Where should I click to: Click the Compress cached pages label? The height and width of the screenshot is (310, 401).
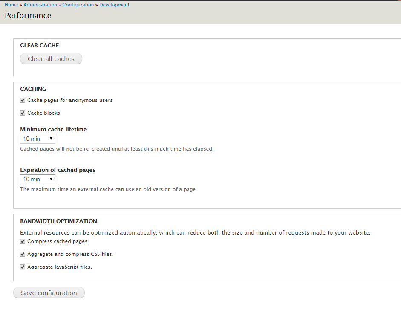point(58,241)
